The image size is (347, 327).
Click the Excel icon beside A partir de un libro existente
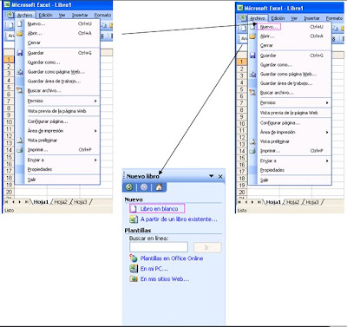(x=134, y=219)
